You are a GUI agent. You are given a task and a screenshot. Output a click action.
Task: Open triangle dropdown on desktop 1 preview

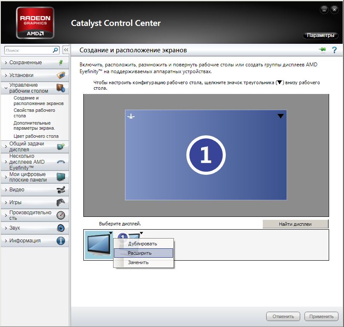click(280, 116)
